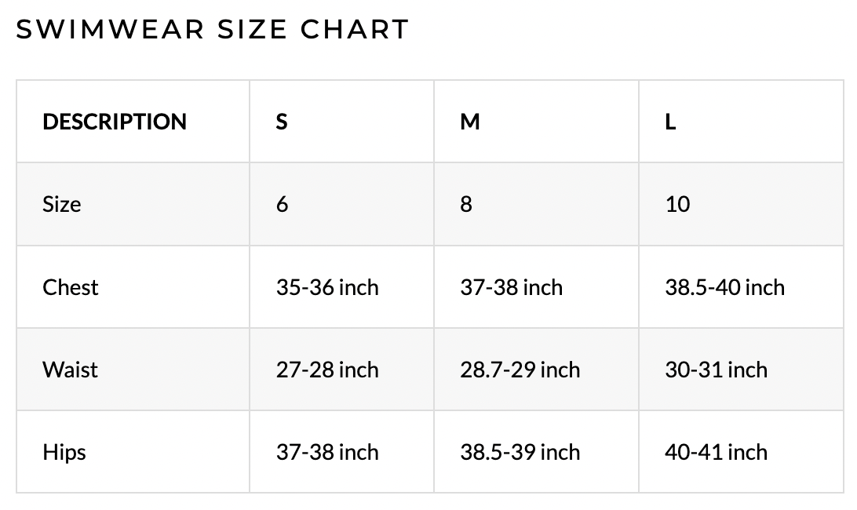
Task: Select the Chest row label
Action: point(71,287)
